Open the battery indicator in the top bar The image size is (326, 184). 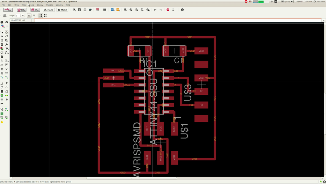point(286,2)
